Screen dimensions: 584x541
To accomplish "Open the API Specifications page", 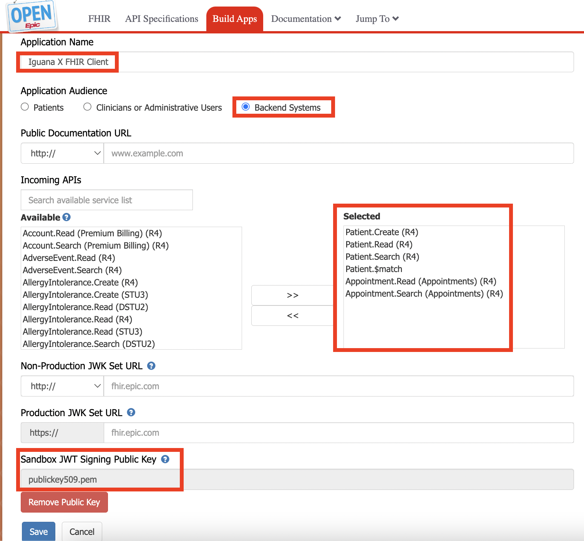I will coord(162,19).
